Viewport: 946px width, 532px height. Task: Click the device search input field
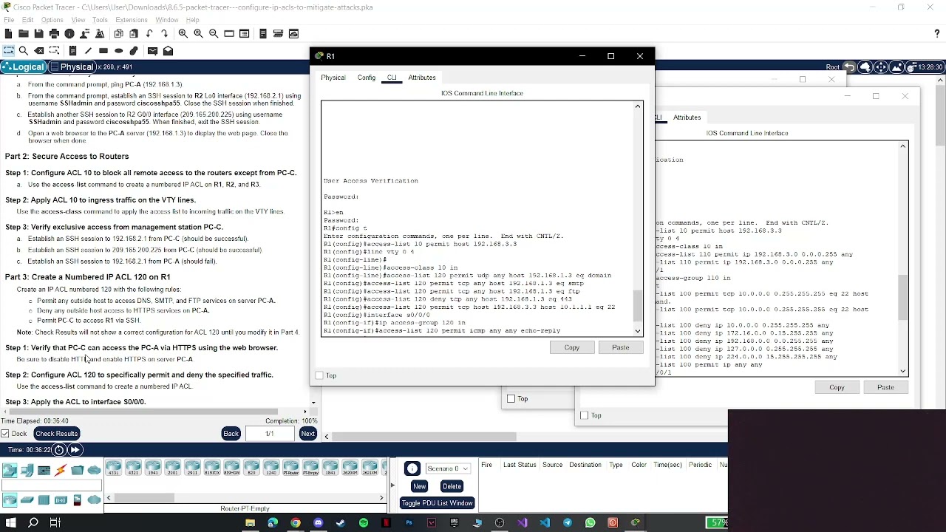[x=52, y=485]
